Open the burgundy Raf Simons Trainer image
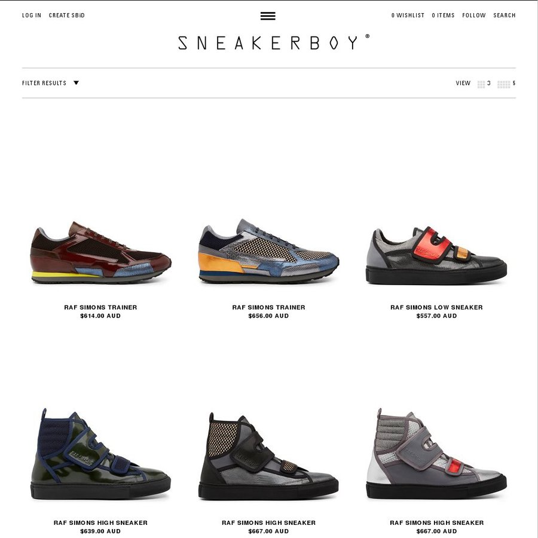 [100, 252]
